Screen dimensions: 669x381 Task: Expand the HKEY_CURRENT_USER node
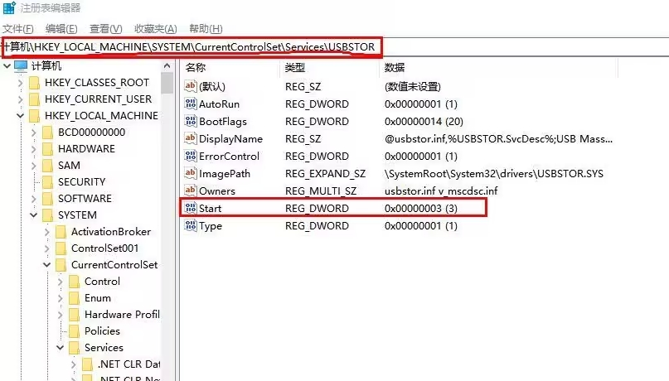click(x=20, y=99)
